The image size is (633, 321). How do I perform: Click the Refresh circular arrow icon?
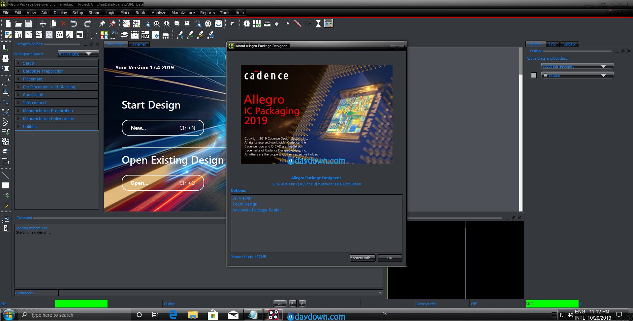pos(208,23)
